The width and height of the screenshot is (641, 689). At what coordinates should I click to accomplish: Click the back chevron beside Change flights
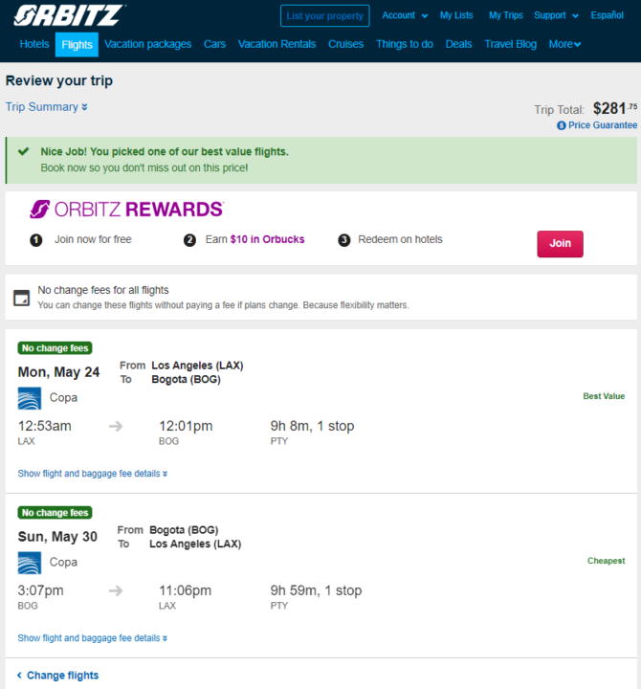(x=19, y=675)
